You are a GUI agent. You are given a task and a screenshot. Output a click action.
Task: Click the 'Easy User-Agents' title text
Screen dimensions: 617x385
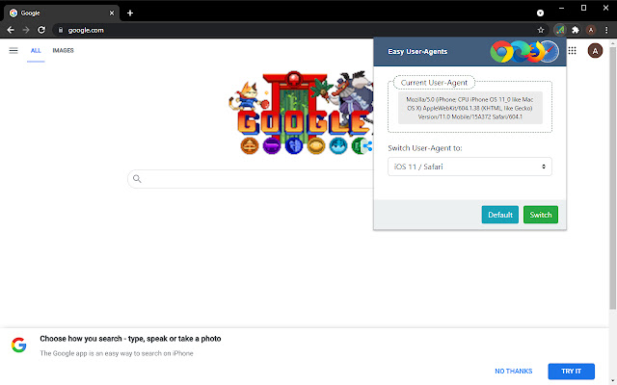[417, 51]
